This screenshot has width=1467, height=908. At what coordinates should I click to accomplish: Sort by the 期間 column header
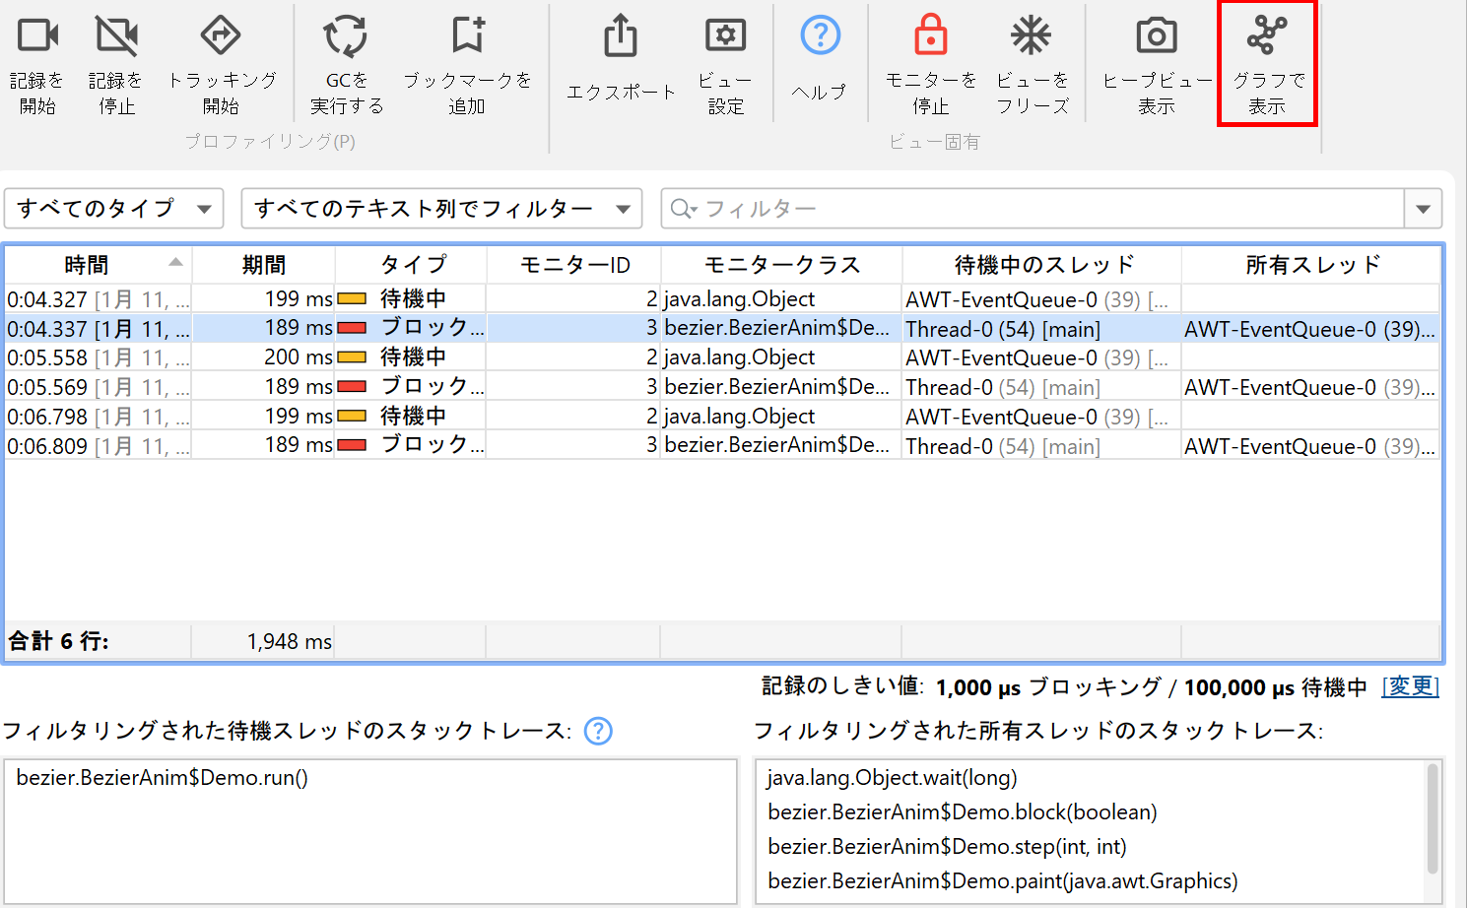(x=263, y=265)
